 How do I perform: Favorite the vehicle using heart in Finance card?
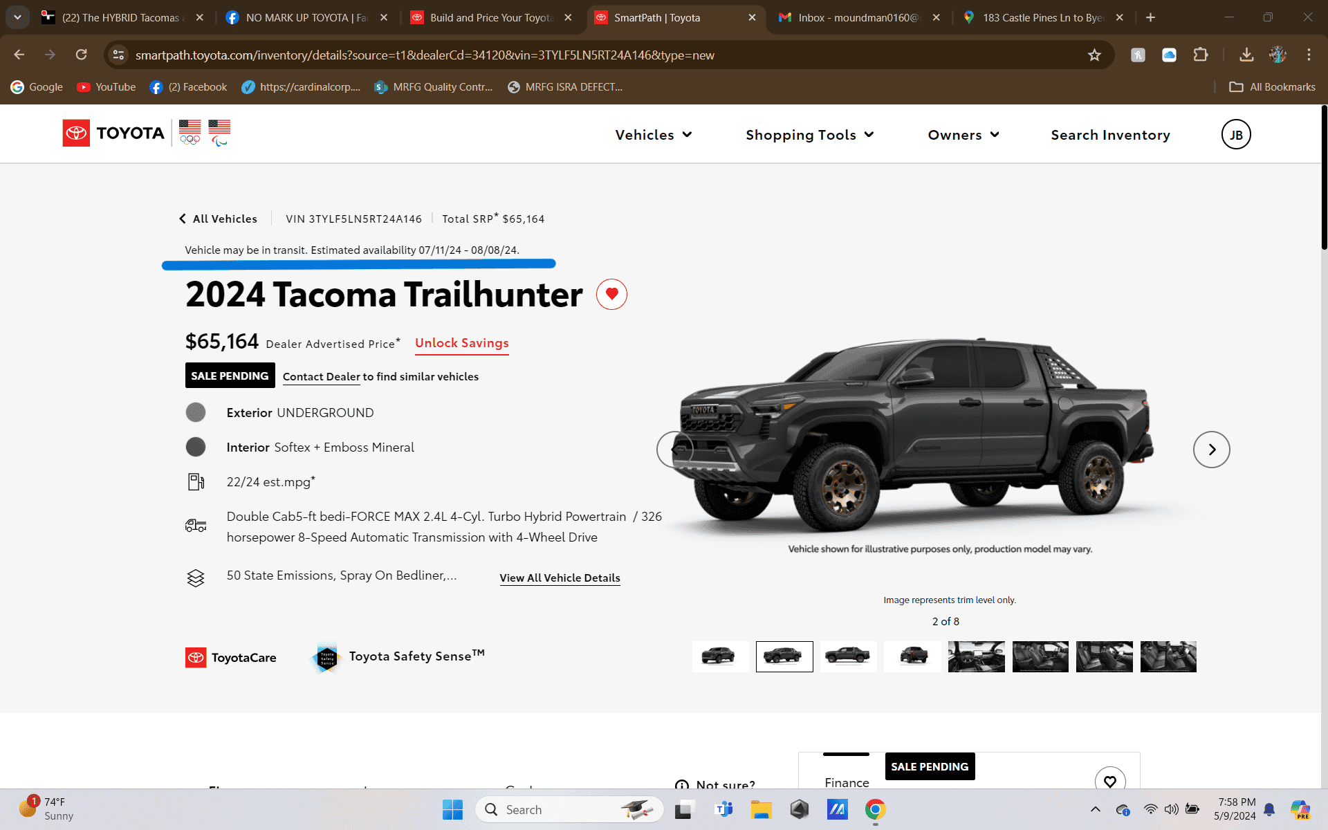[x=1110, y=781]
